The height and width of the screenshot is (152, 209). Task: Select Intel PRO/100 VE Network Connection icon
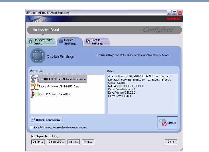pyautogui.click(x=34, y=78)
